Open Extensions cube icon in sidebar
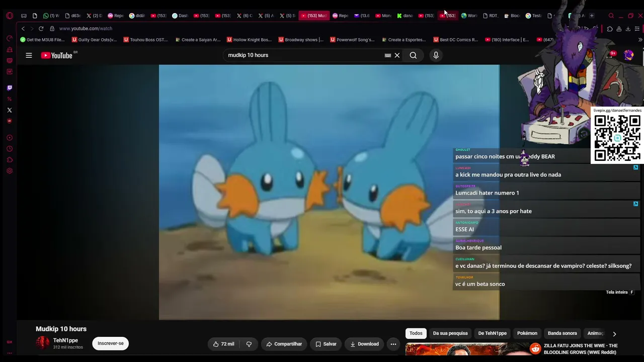 (10, 160)
